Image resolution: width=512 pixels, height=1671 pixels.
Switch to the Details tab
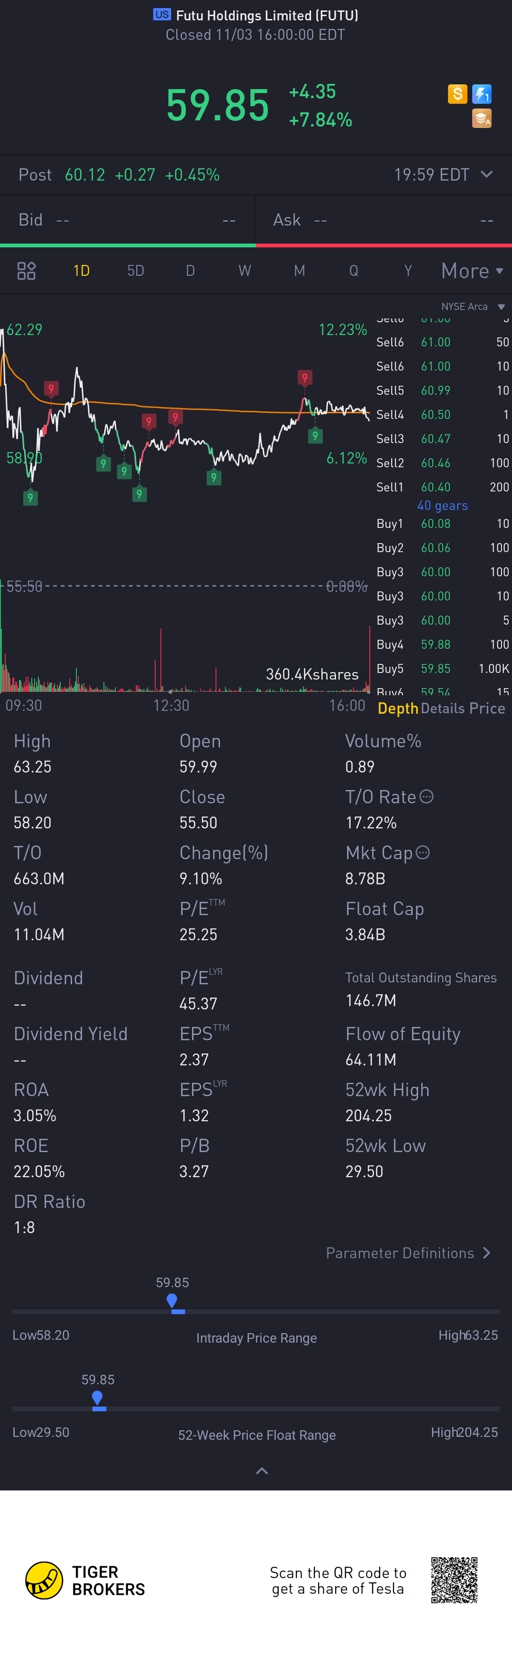pyautogui.click(x=443, y=708)
